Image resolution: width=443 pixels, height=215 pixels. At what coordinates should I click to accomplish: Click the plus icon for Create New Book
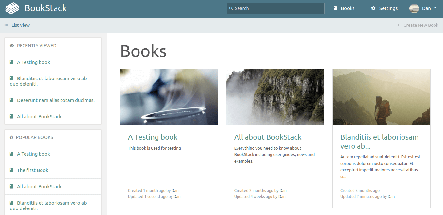tap(398, 25)
